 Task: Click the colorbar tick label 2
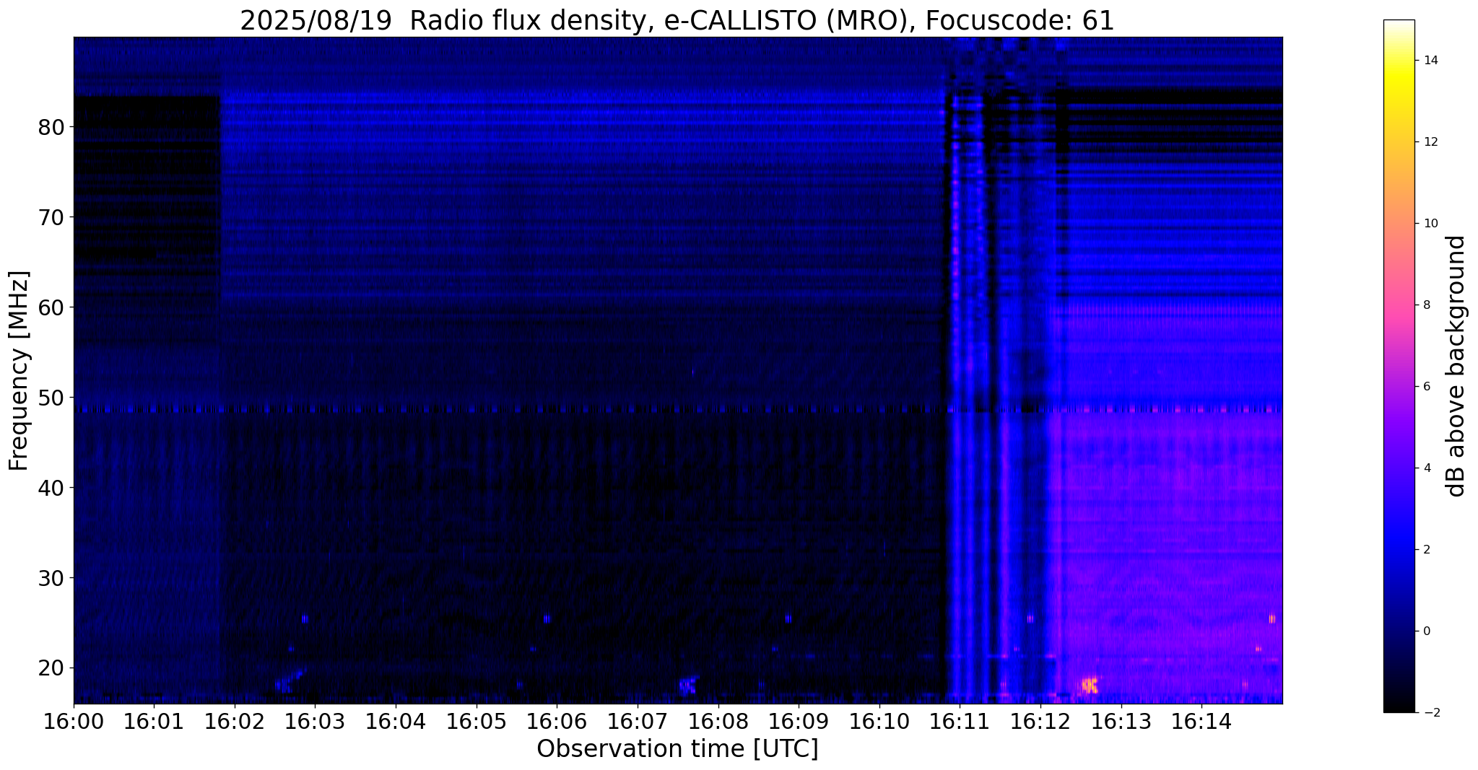click(1425, 550)
